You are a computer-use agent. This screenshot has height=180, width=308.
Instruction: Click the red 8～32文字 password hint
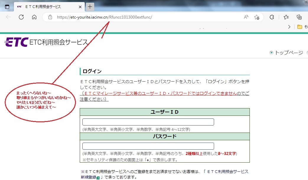227,153
